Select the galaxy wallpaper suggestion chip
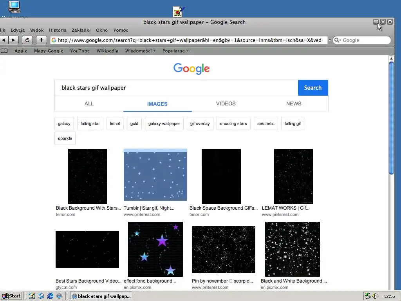This screenshot has height=301, width=401. 164,123
